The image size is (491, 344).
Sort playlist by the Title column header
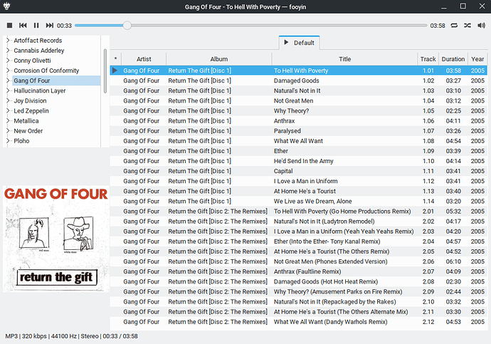click(344, 59)
